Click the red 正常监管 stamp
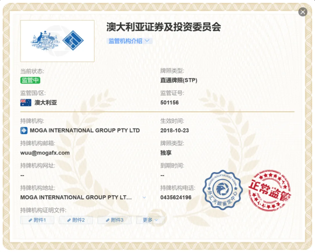 click(269, 191)
